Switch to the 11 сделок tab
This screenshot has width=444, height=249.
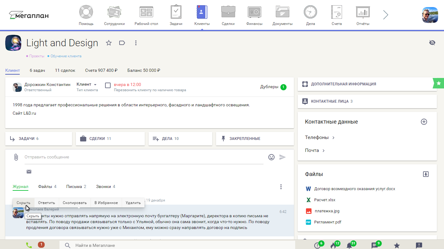pos(65,70)
